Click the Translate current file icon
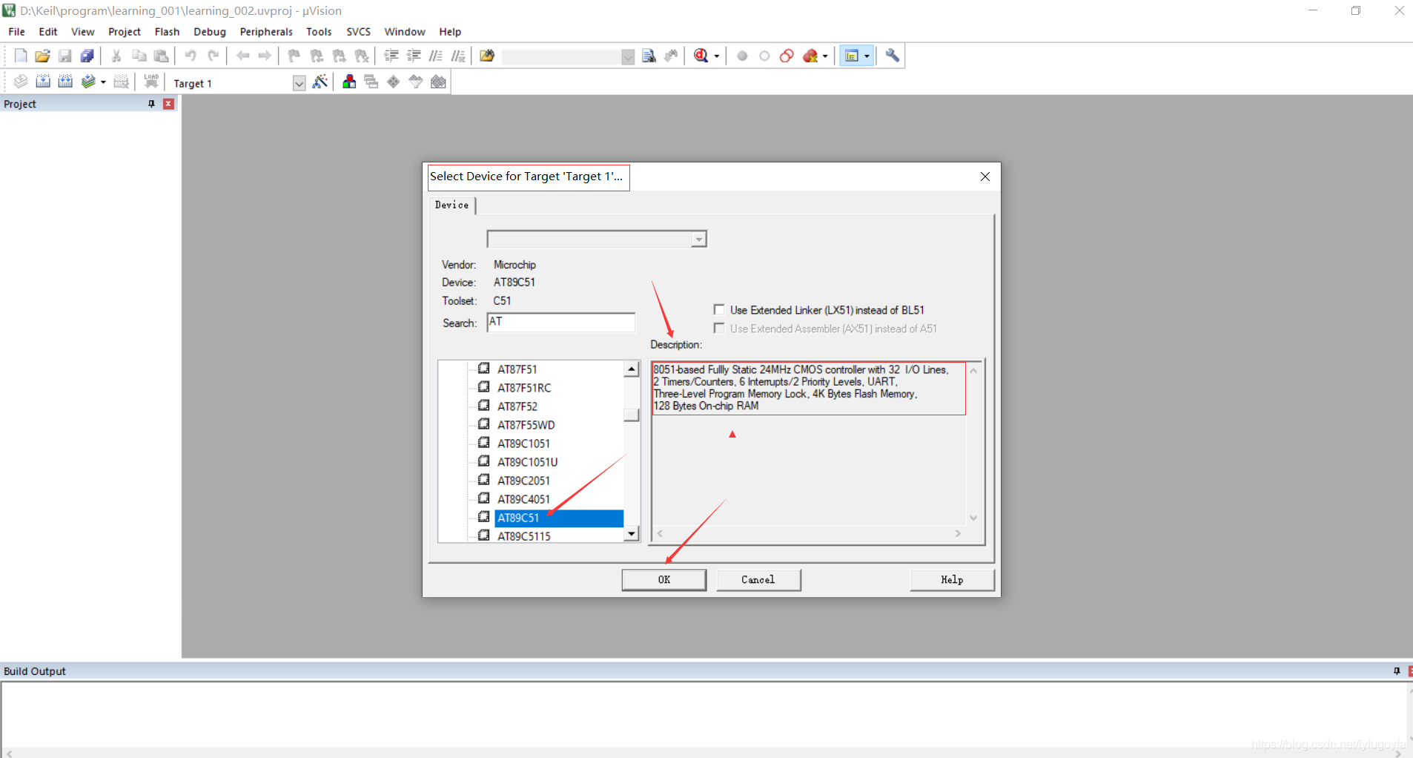The height and width of the screenshot is (758, 1413). pyautogui.click(x=21, y=82)
